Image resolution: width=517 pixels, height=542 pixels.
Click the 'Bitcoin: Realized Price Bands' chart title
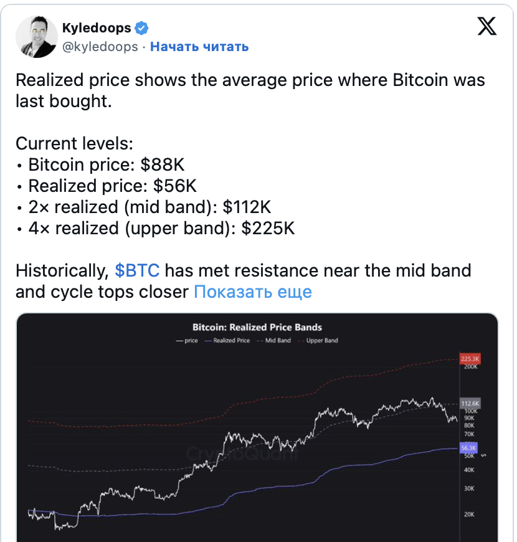click(257, 327)
